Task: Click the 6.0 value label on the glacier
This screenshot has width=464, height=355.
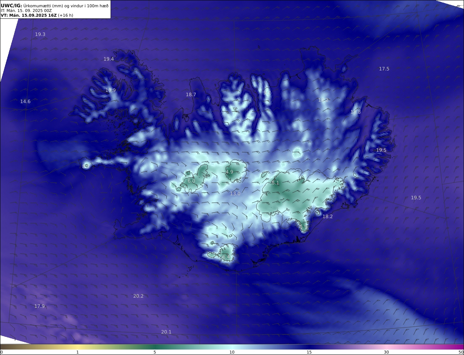Action: 191,181
